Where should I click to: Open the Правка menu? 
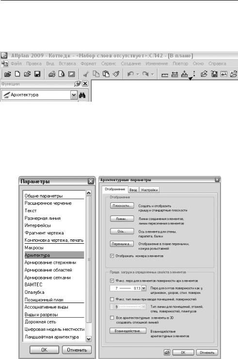[x=34, y=63]
